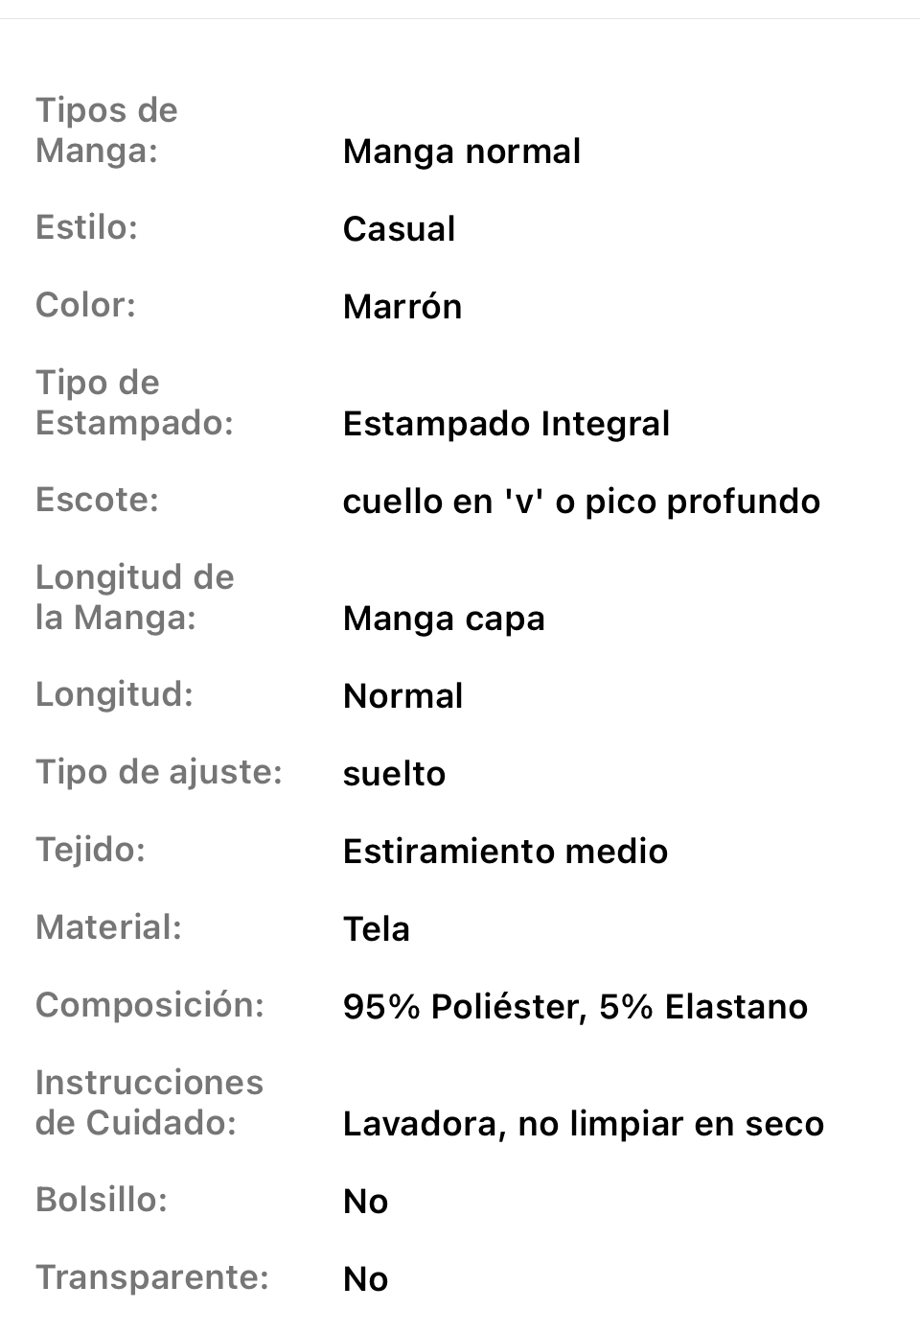The height and width of the screenshot is (1333, 920).
Task: Select the 'suelto' fit type value
Action: point(394,774)
